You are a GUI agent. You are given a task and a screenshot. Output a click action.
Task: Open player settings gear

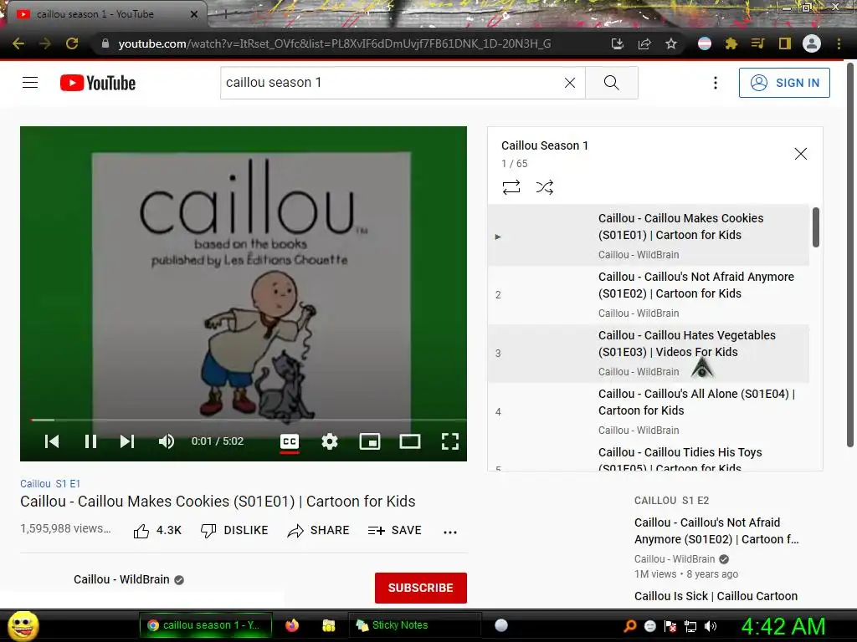[330, 441]
